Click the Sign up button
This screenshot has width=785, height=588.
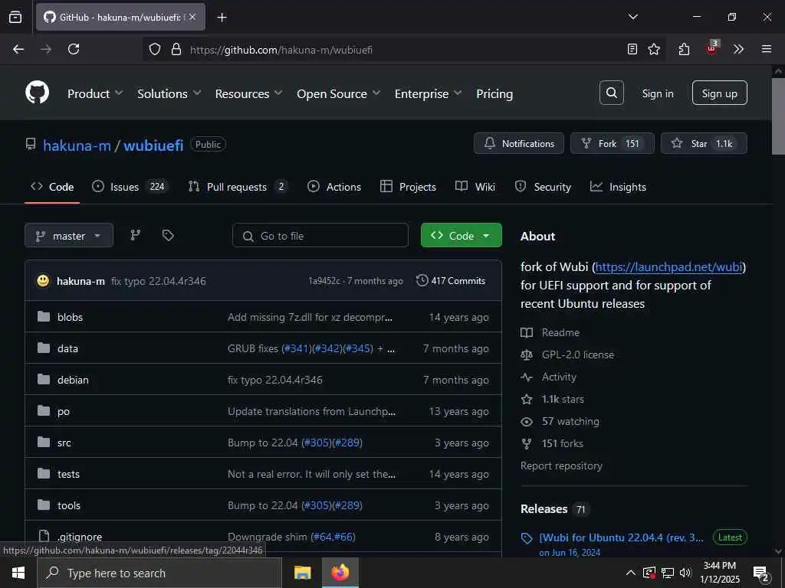(719, 93)
